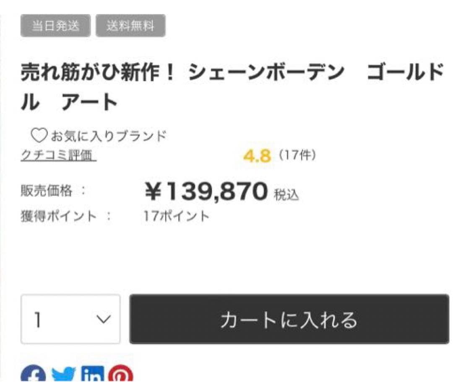Viewport: 453px width, 382px height.
Task: Pin product using Pinterest icon
Action: click(x=121, y=374)
